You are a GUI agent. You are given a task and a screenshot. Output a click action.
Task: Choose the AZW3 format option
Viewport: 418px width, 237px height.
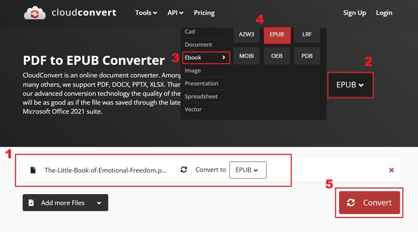coord(247,34)
